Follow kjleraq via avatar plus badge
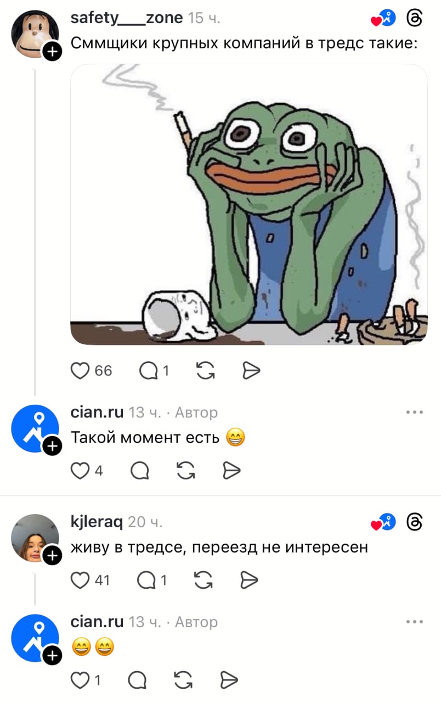441x703 pixels. pyautogui.click(x=52, y=555)
